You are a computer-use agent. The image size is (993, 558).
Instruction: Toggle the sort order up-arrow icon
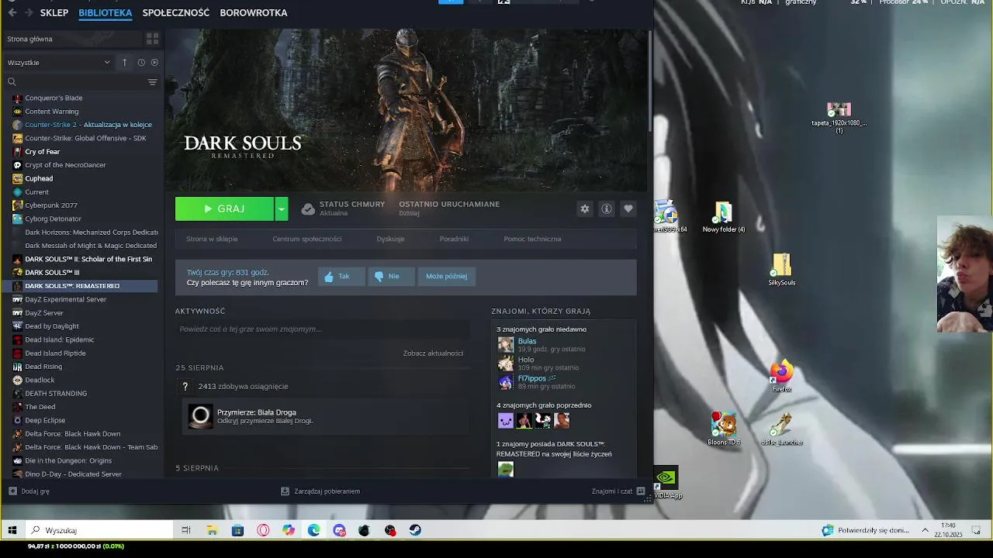[x=124, y=62]
